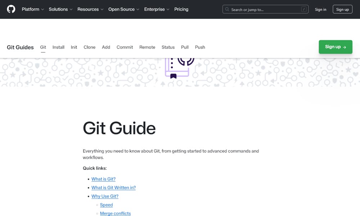Viewport: 360px width, 216px height.
Task: Click the 'Git Guide' heading
Action: coord(119,128)
